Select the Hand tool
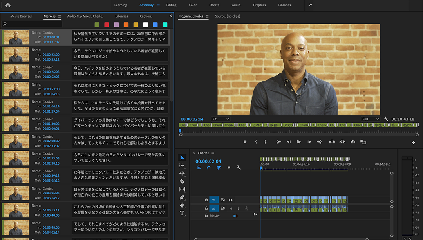Viewport: 423px width, 240px height. pyautogui.click(x=182, y=205)
